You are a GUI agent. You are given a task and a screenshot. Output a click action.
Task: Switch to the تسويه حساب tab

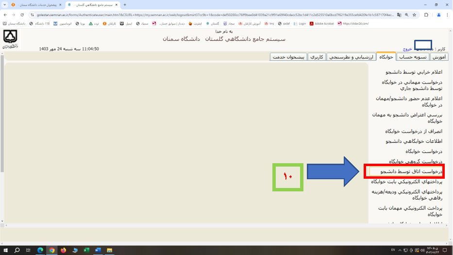413,57
